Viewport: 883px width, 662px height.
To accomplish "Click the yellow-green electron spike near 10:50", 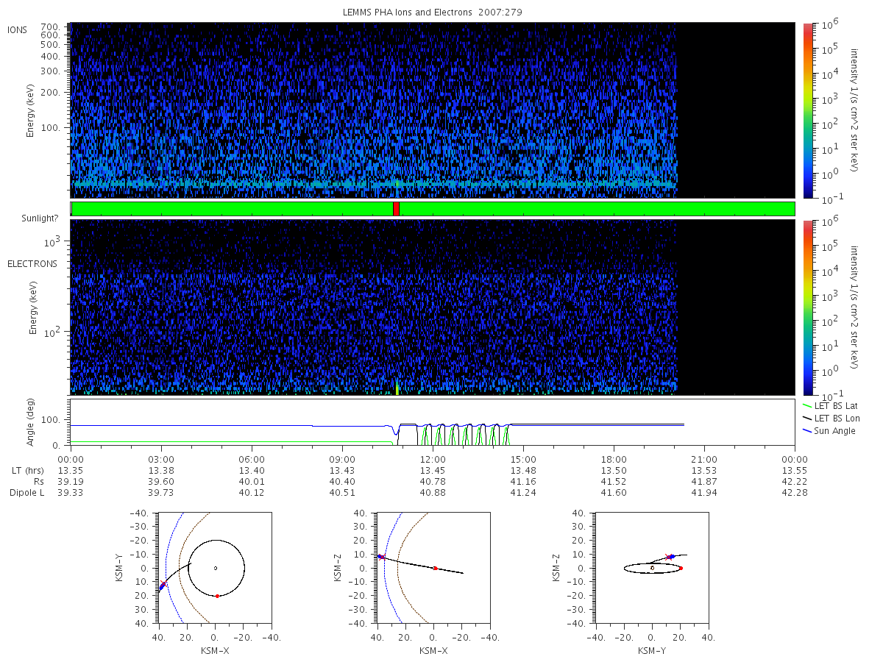I will tap(397, 388).
